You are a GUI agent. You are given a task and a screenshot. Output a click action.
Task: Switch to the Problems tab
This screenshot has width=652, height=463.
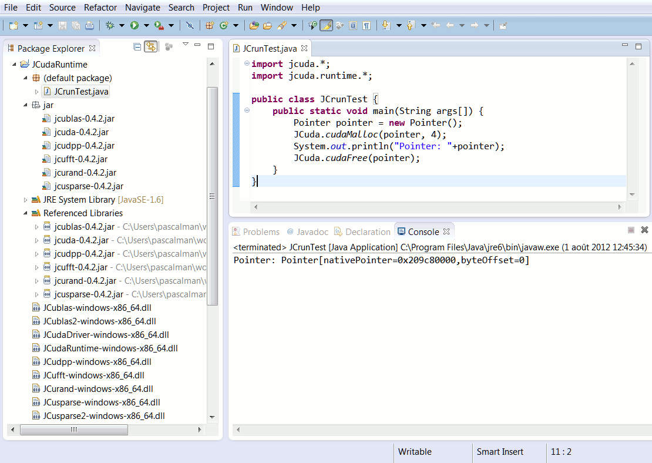tap(261, 231)
